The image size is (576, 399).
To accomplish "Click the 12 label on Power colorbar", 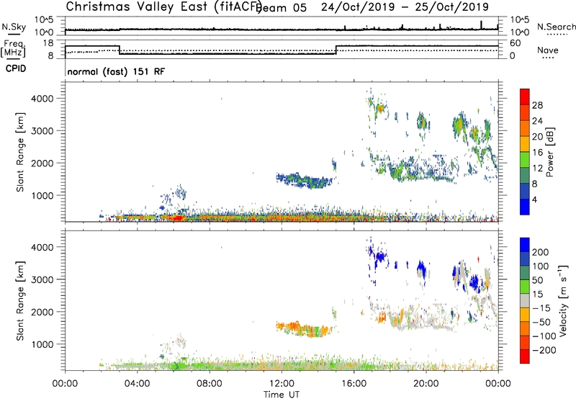I will [x=537, y=169].
